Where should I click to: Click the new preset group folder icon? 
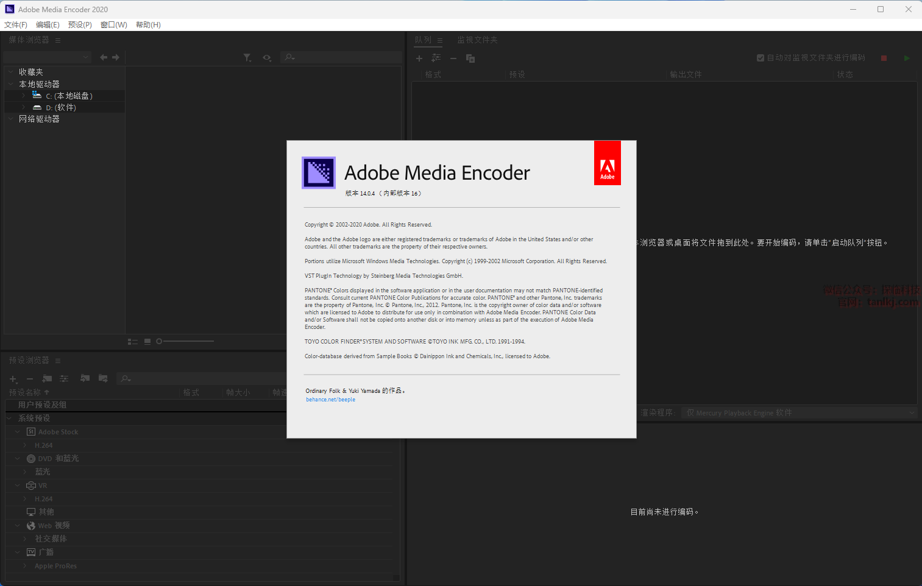tap(47, 379)
